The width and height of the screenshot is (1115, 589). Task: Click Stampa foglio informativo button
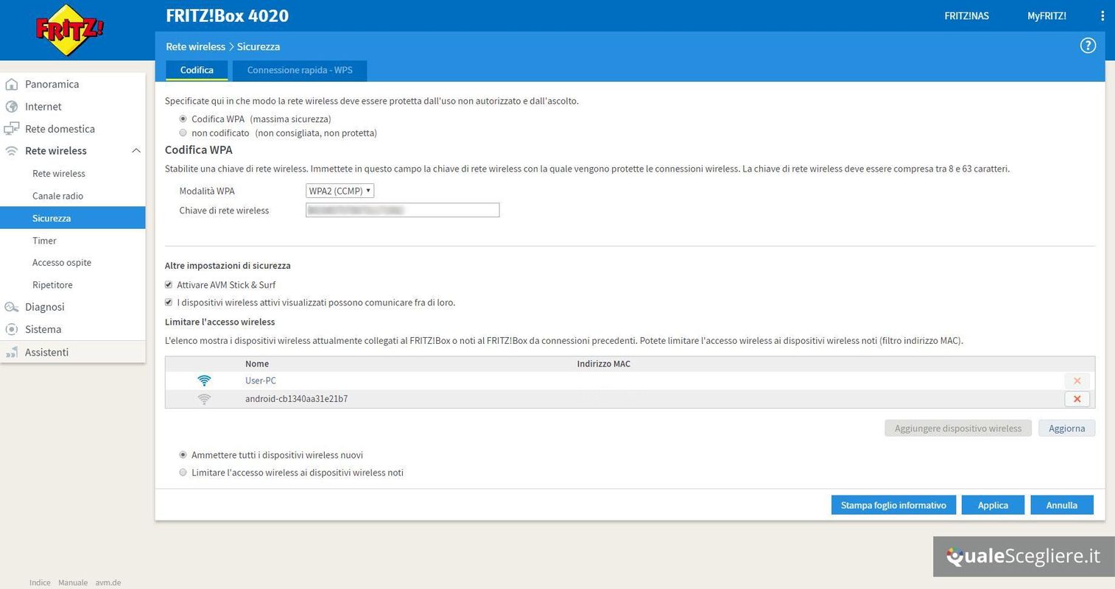(893, 505)
